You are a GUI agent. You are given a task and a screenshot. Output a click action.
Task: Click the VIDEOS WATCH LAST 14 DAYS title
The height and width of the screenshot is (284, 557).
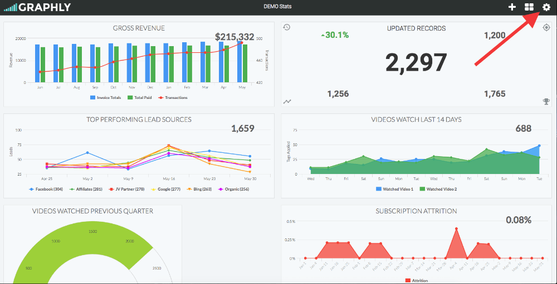pyautogui.click(x=416, y=119)
